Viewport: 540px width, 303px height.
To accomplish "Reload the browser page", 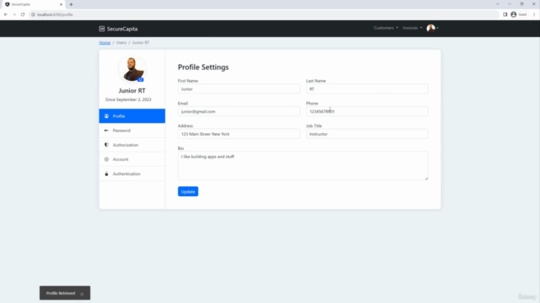I will [23, 14].
